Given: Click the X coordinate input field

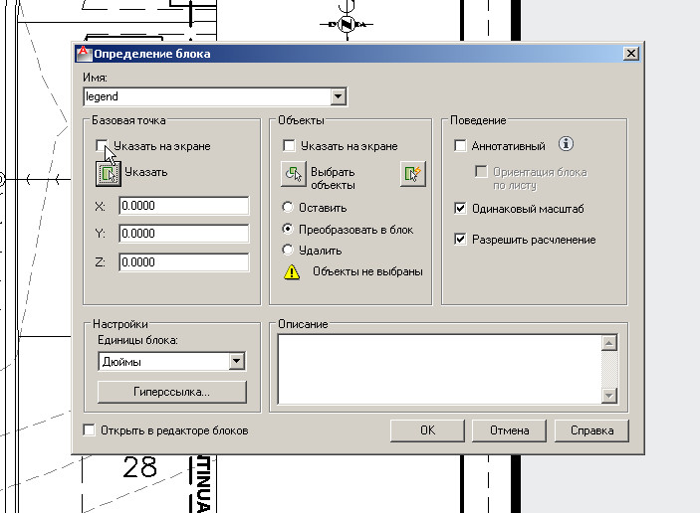Looking at the screenshot, I should 184,206.
